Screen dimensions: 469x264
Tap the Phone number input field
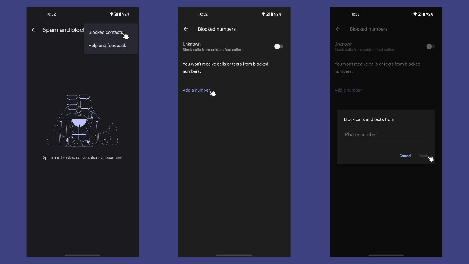tap(386, 134)
